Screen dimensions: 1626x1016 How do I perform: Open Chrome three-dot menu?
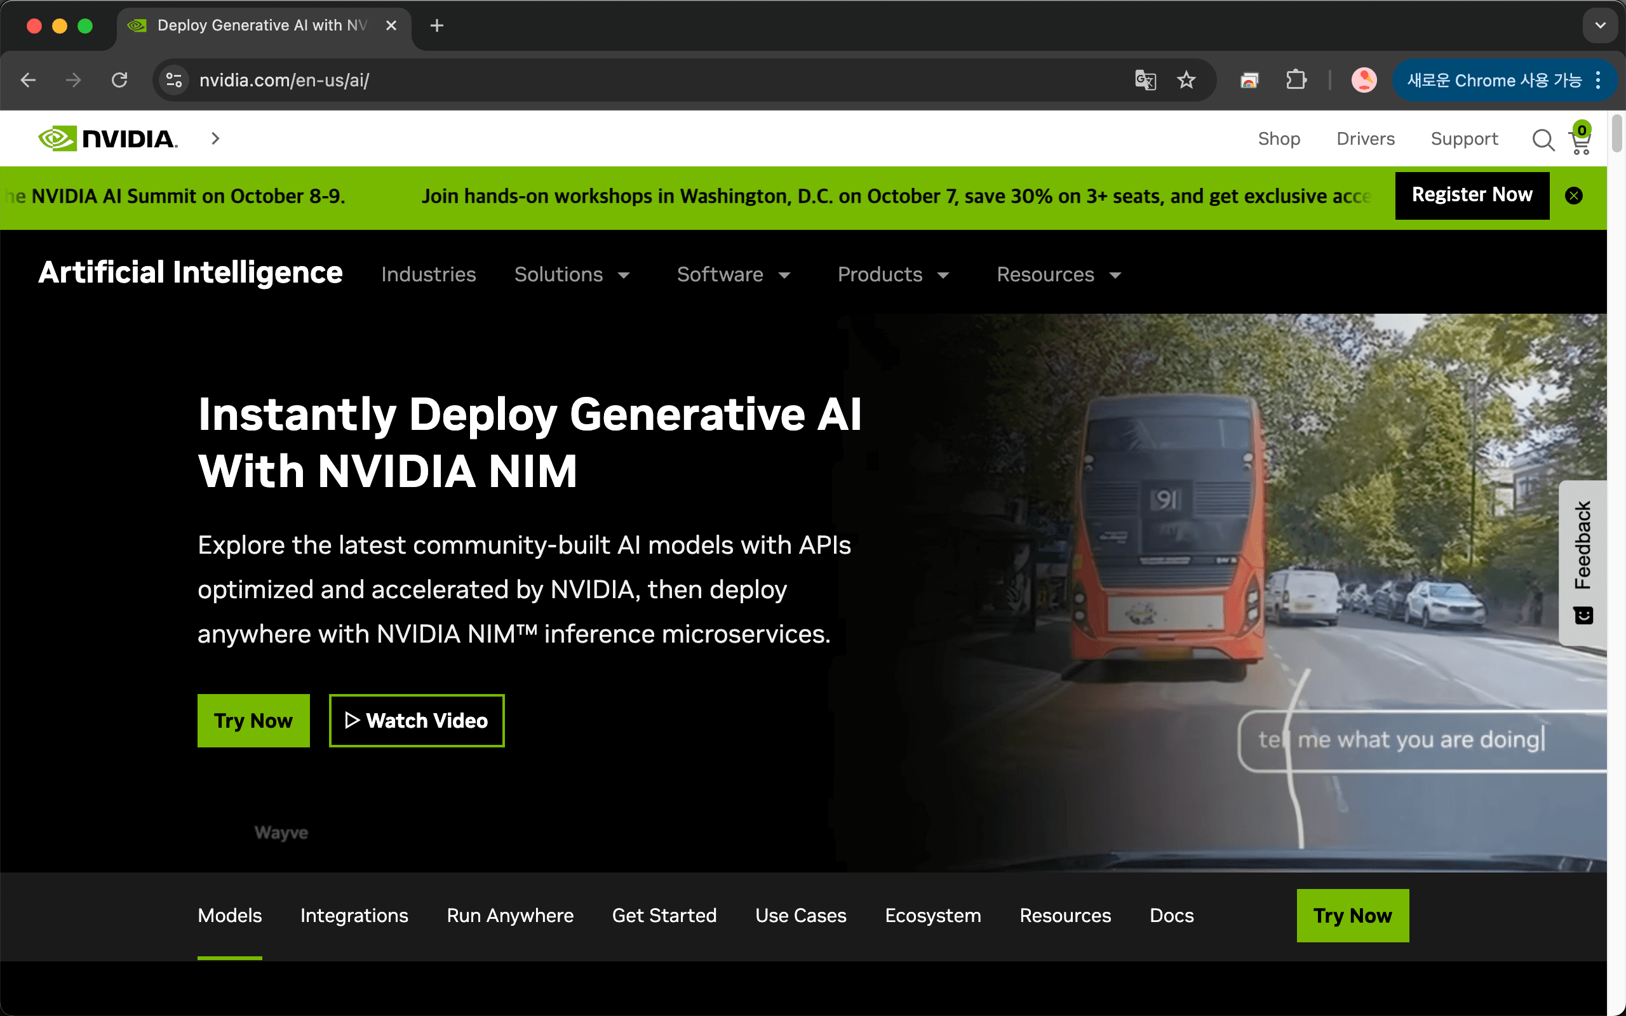(x=1599, y=80)
